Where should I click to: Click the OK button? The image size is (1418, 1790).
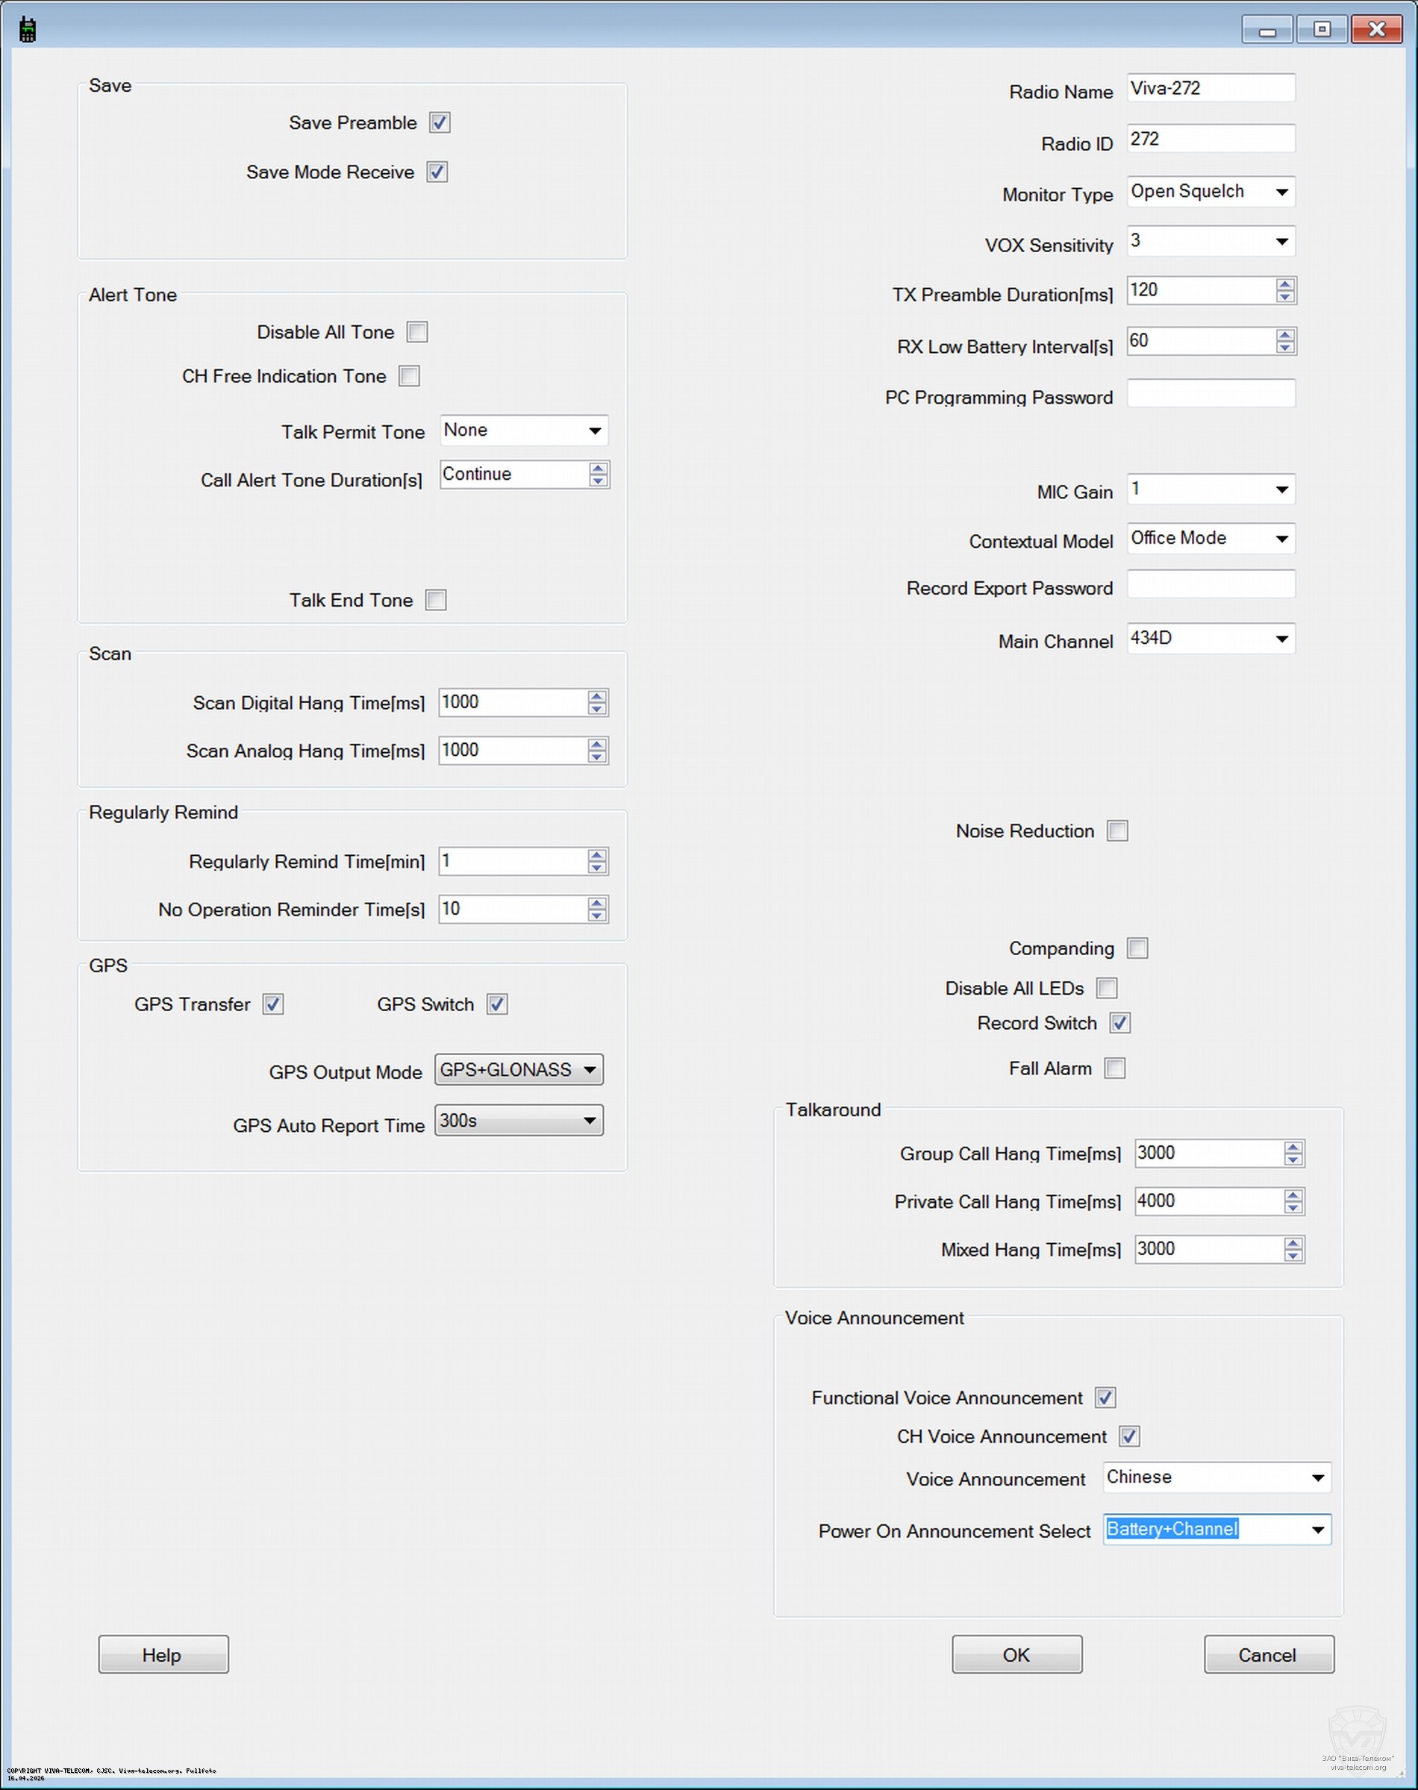click(x=1016, y=1655)
